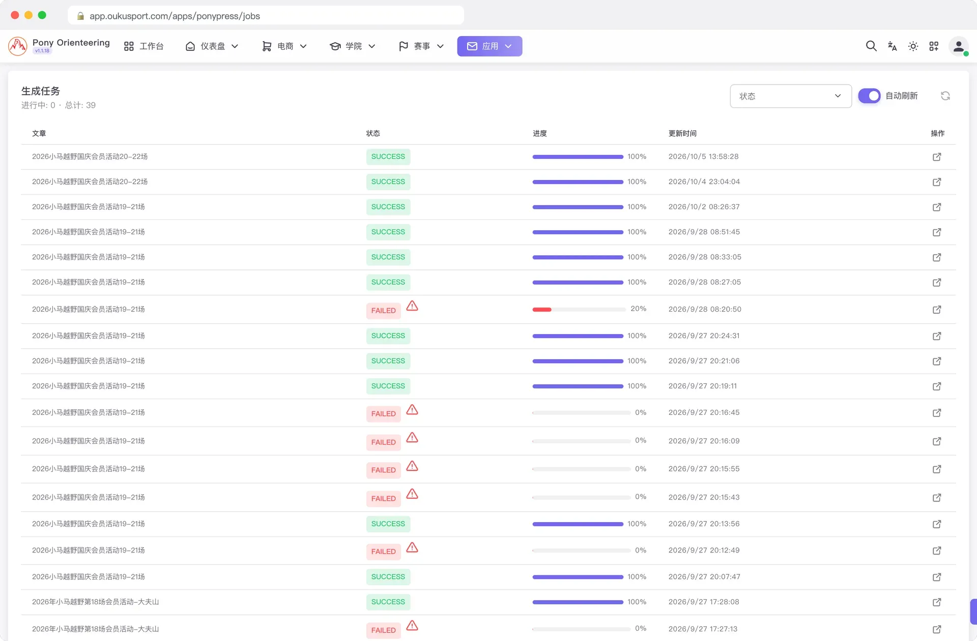Click the 状态 column header
The image size is (977, 641).
click(373, 133)
